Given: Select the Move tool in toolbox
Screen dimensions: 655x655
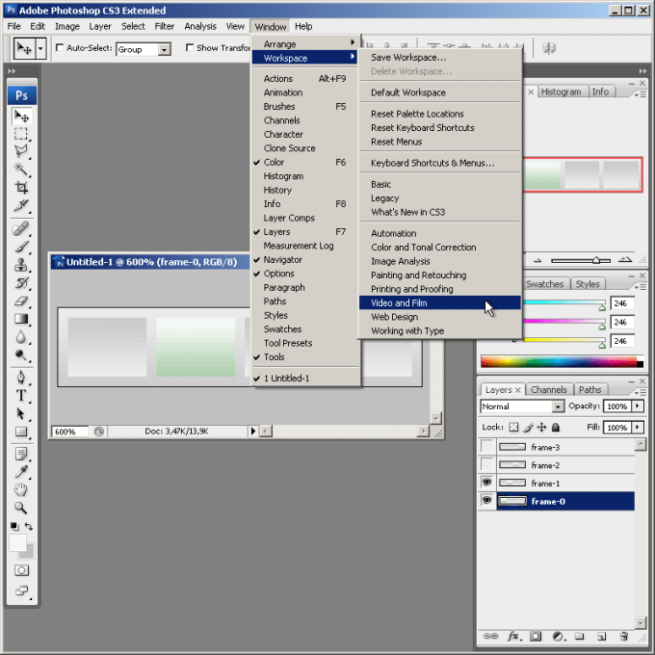Looking at the screenshot, I should coord(21,116).
